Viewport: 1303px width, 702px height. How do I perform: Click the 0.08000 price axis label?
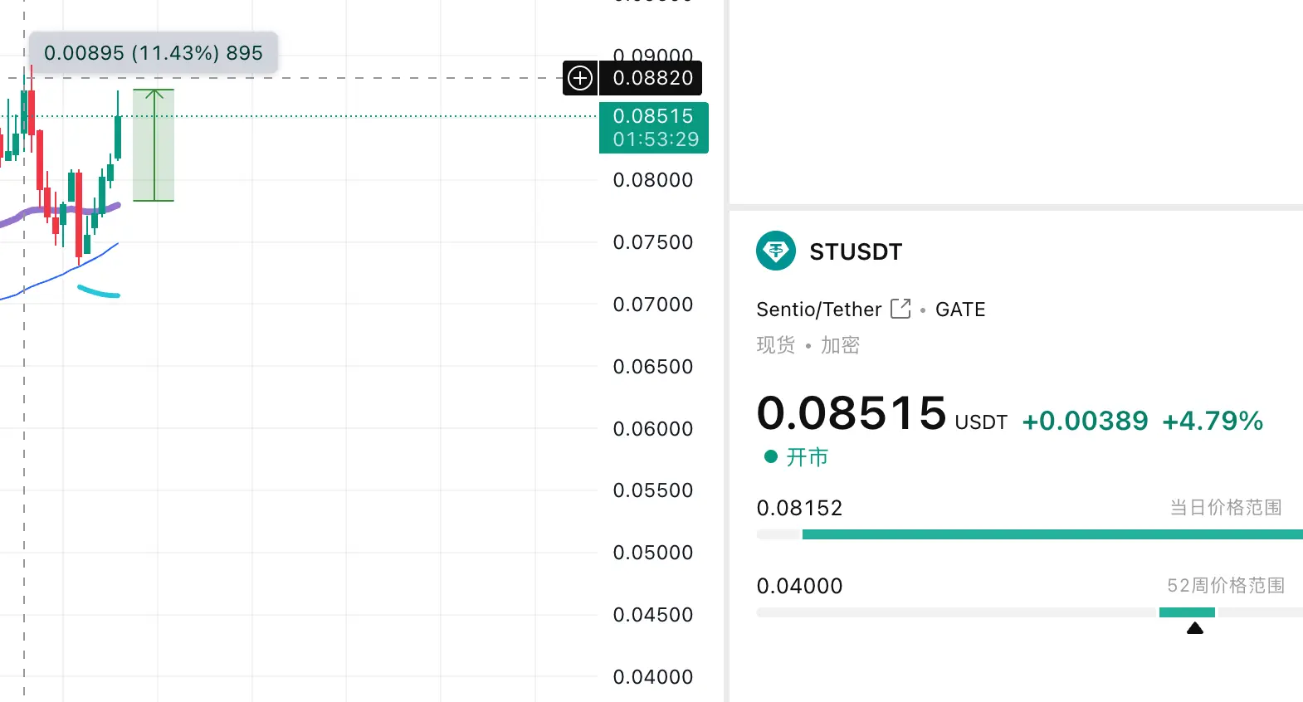653,180
